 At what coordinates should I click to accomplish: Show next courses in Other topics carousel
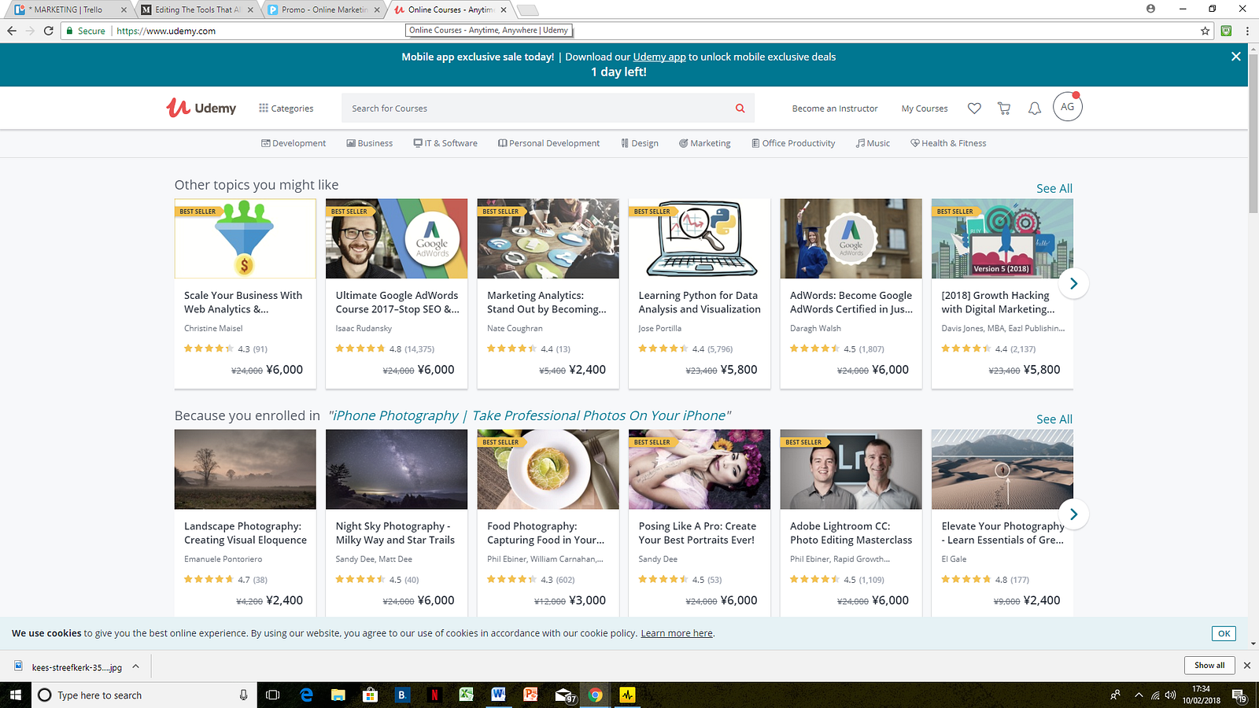(x=1073, y=283)
